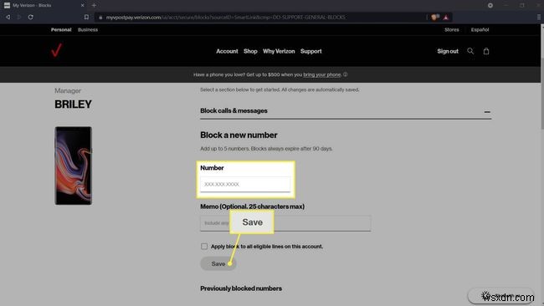The width and height of the screenshot is (544, 306).
Task: Click the settings gear in title bar
Action: coord(490,5)
